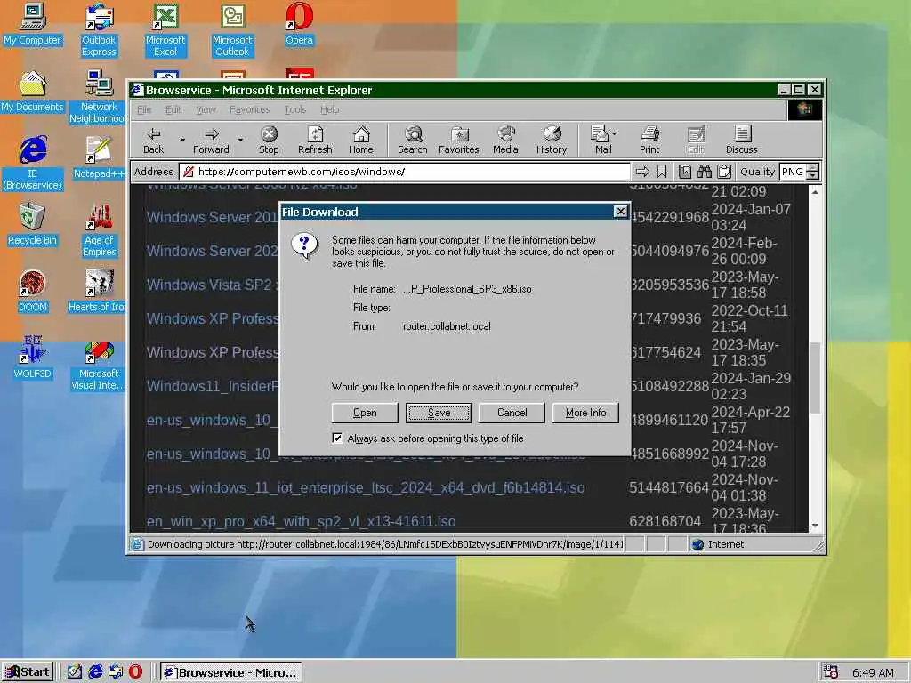Click the clipboard icon near Quality
This screenshot has width=911, height=683.
(x=724, y=172)
